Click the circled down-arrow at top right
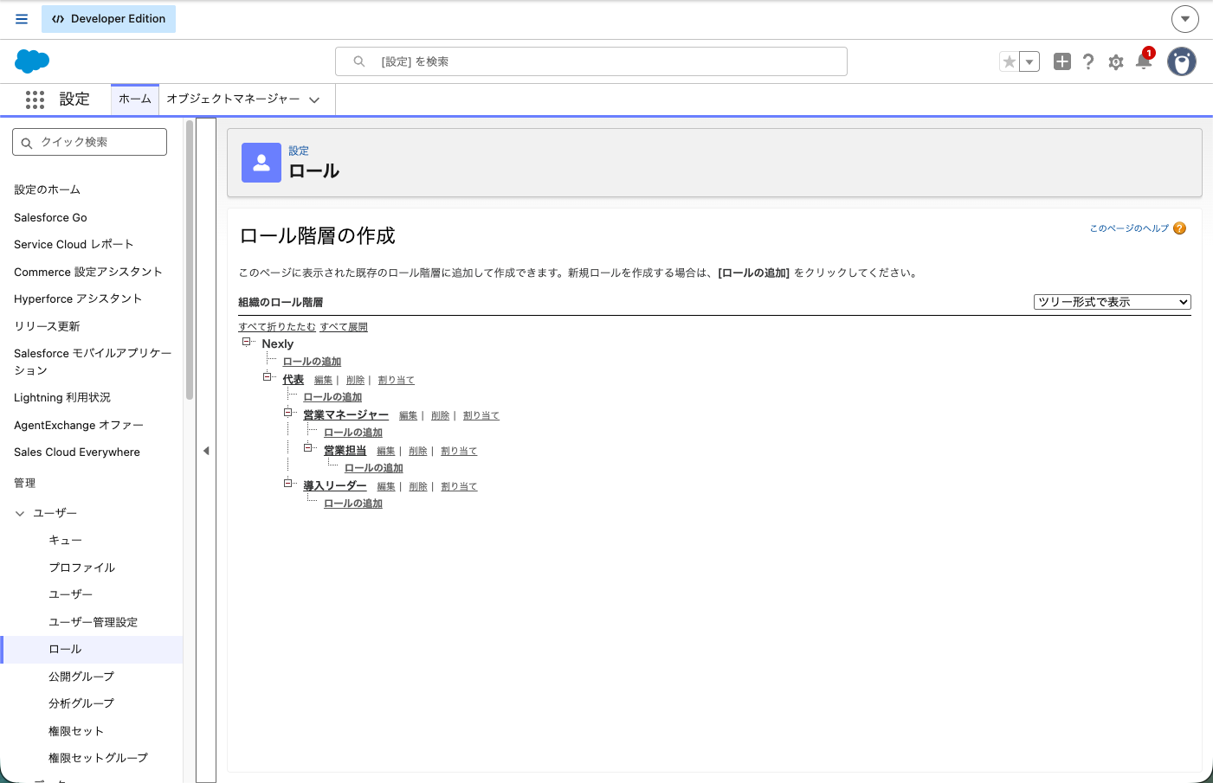The height and width of the screenshot is (783, 1213). point(1185,18)
